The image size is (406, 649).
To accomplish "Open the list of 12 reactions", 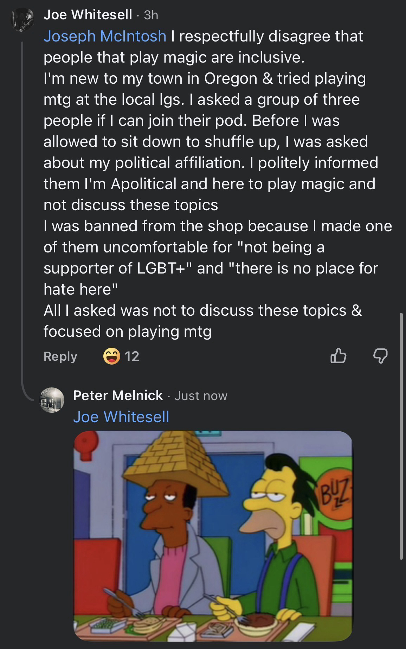I will pyautogui.click(x=132, y=356).
